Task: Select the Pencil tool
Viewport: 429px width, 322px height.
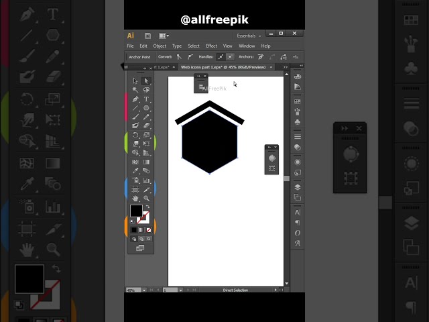Action: 146,117
